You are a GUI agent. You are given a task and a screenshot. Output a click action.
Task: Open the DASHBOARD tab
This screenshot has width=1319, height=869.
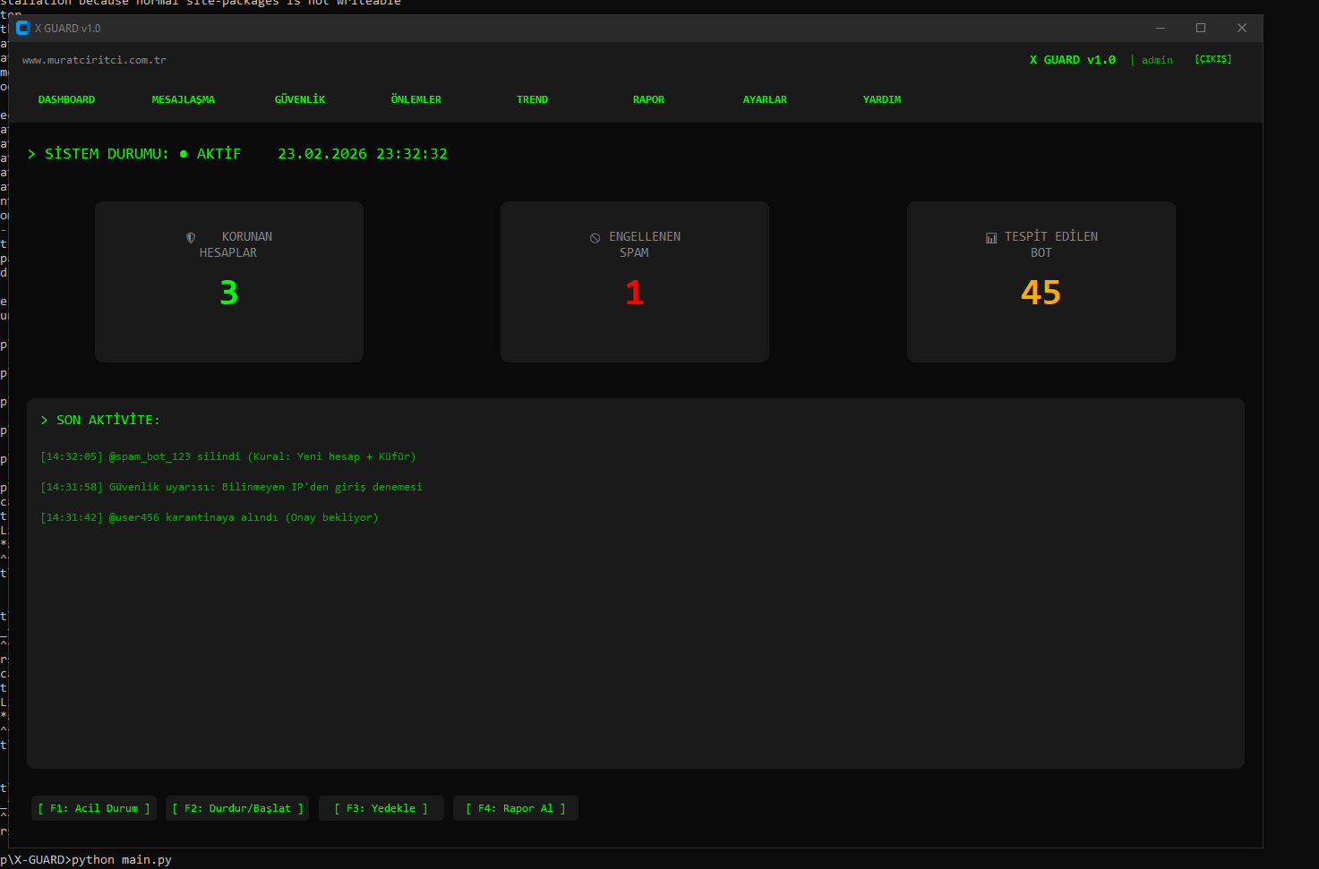pyautogui.click(x=66, y=99)
